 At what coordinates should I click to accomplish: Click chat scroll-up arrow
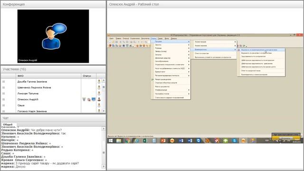point(104,129)
